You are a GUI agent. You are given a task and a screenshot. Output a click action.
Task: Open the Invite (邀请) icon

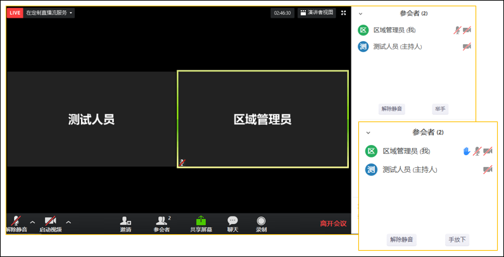[125, 221]
